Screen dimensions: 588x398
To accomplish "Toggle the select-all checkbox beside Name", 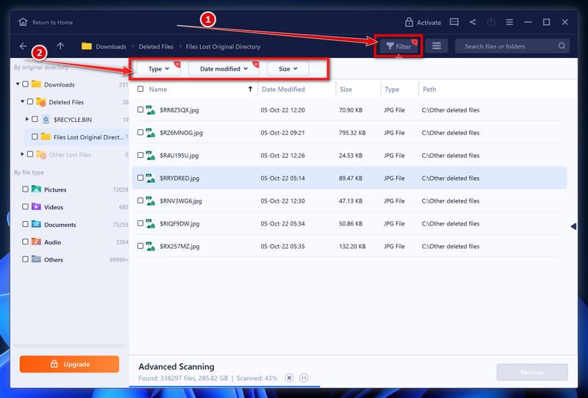I will (141, 90).
